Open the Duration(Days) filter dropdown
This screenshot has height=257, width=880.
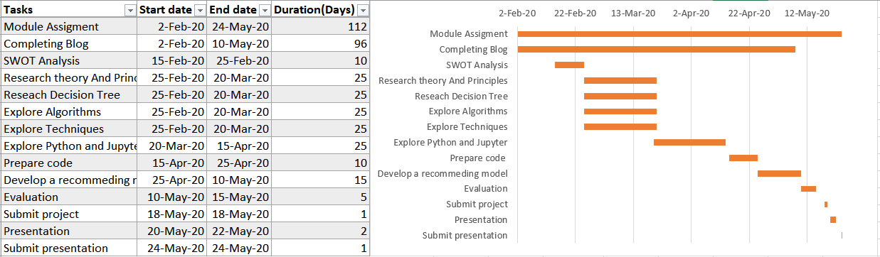(363, 11)
